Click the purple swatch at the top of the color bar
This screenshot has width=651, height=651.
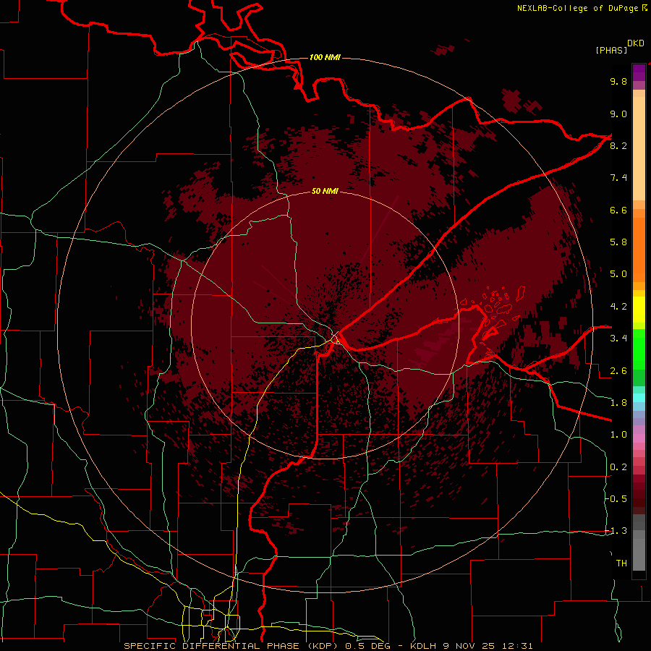639,73
